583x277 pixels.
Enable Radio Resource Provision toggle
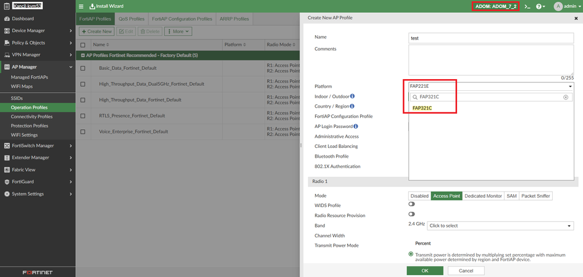411,214
